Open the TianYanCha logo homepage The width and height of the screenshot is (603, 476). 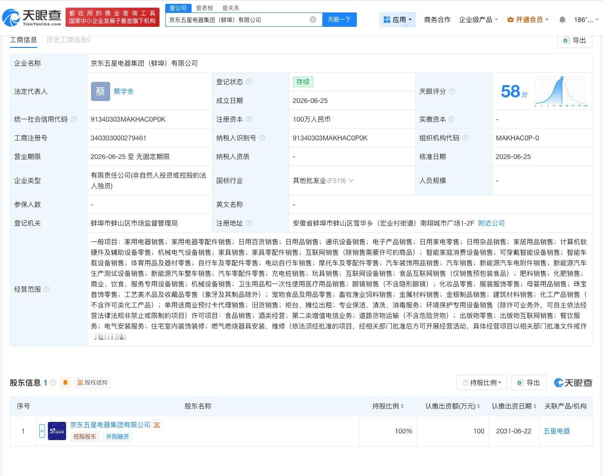pos(32,18)
